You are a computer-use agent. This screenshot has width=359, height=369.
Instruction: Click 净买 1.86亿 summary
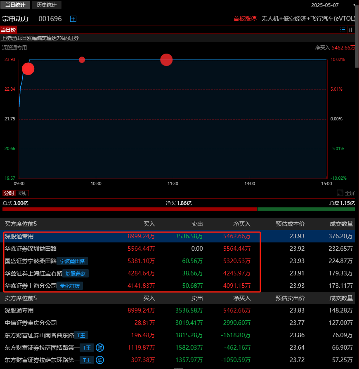179,203
